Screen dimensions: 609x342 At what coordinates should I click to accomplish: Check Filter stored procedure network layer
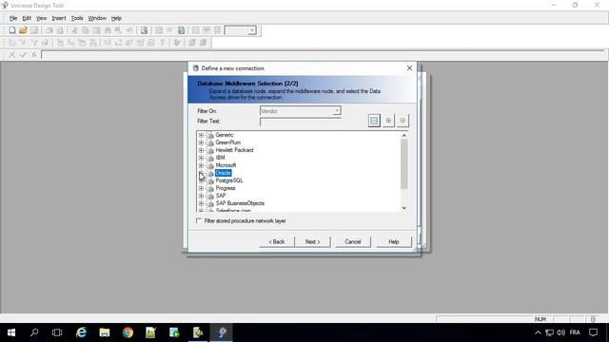point(199,220)
